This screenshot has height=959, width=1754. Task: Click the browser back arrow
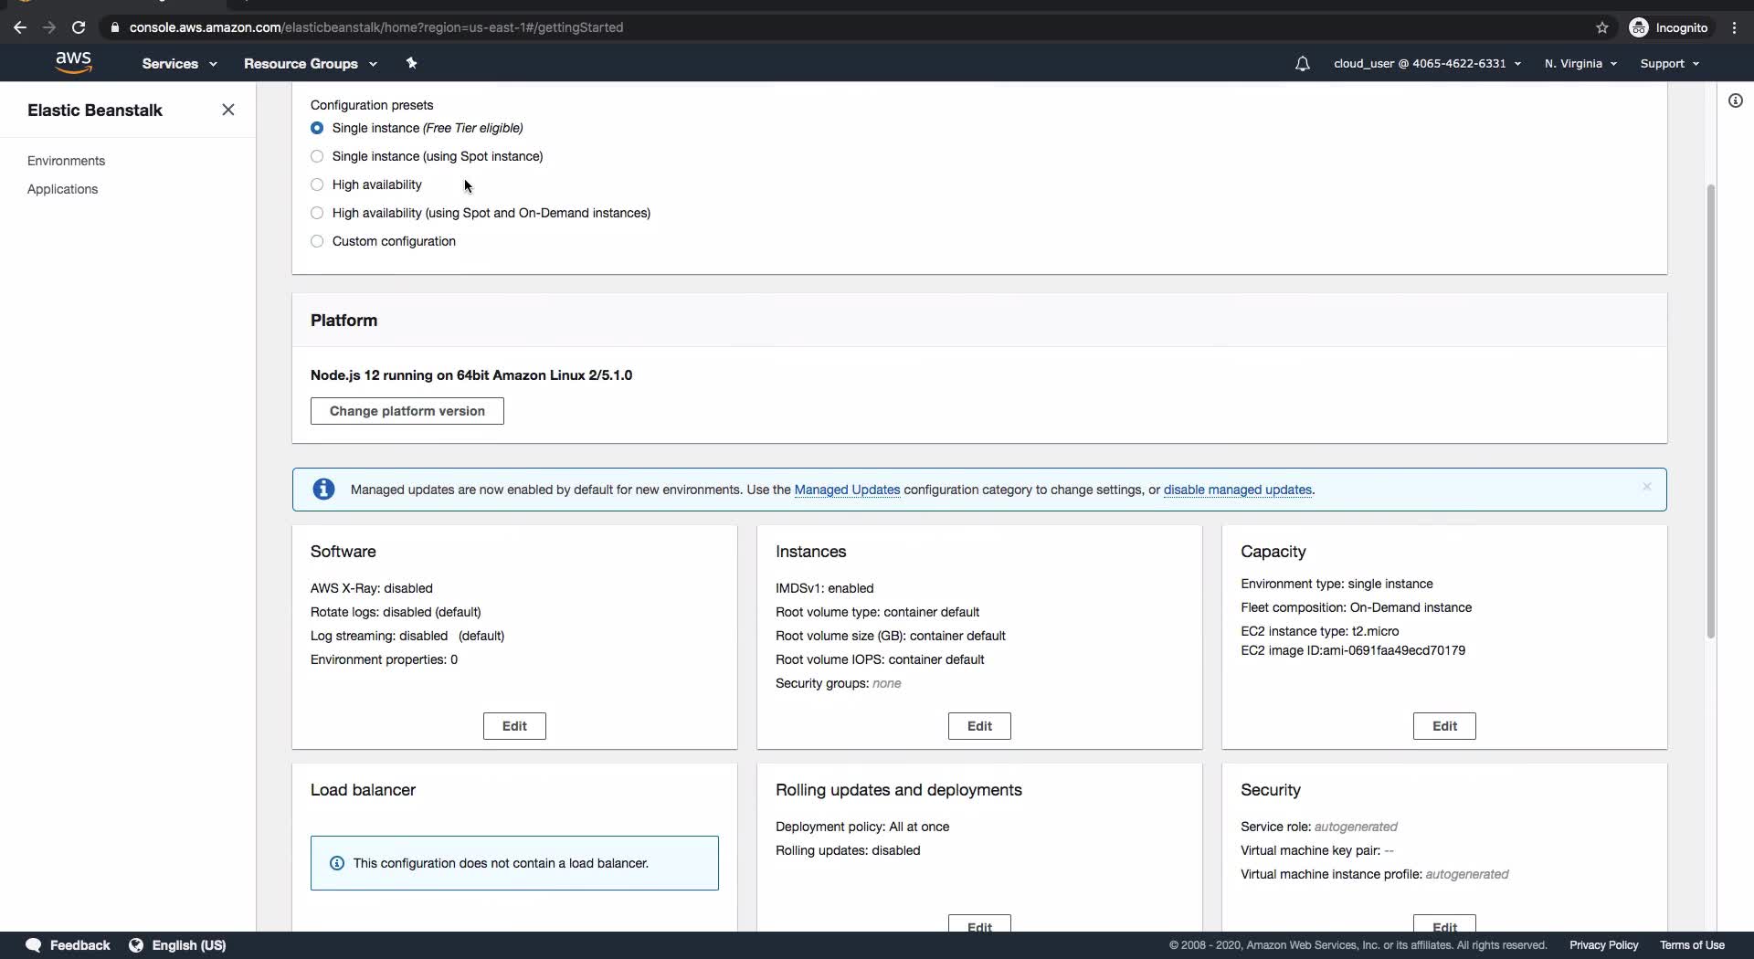19,27
